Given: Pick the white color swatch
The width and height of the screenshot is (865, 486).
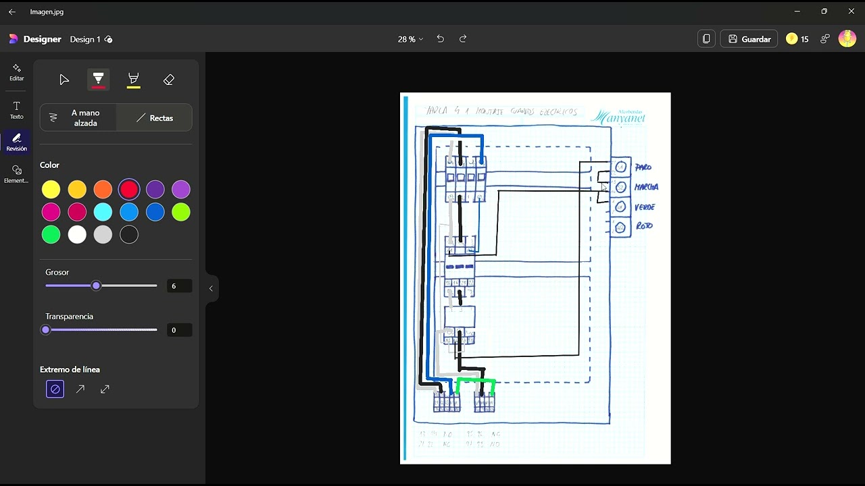Looking at the screenshot, I should point(77,234).
